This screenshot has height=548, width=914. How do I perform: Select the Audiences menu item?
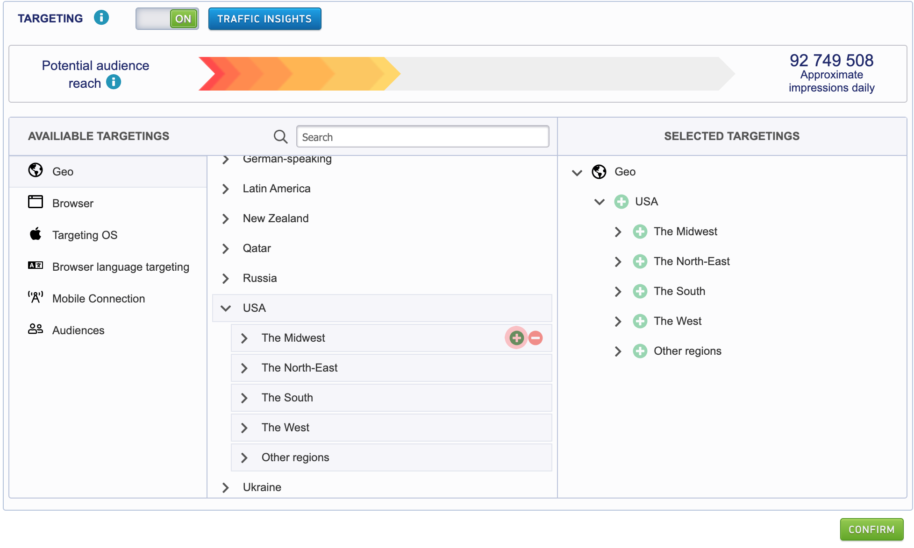(x=78, y=330)
